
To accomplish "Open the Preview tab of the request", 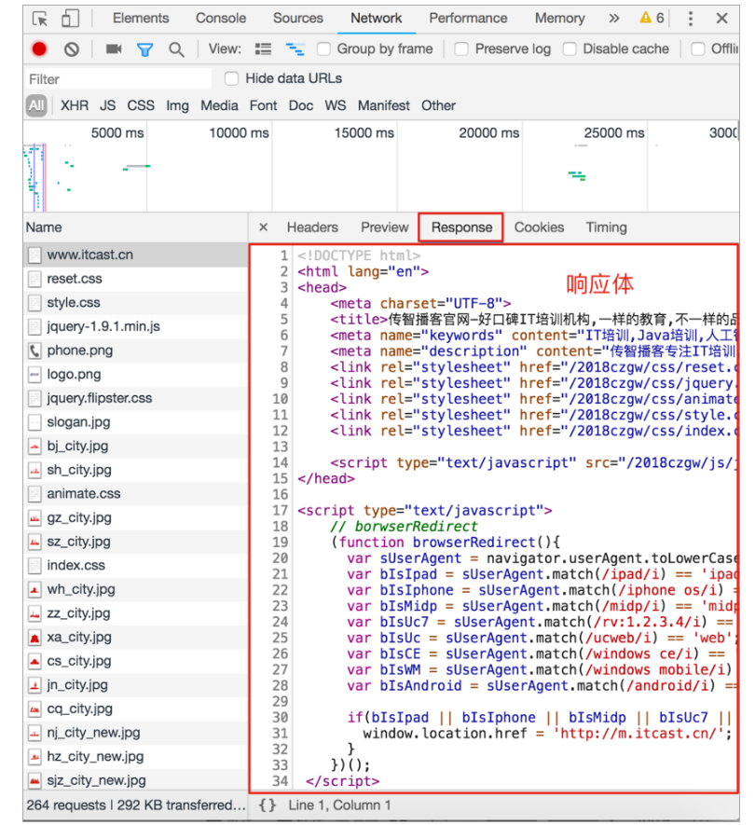I will tap(385, 227).
